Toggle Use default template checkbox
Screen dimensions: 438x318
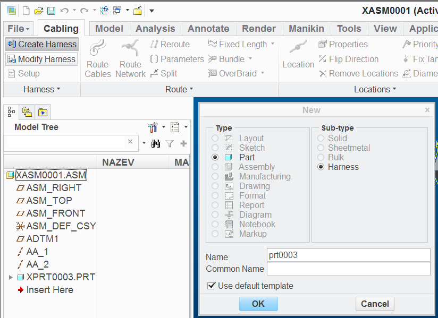(x=211, y=286)
